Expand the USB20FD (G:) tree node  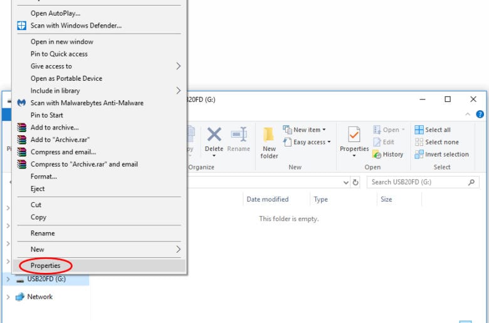click(x=8, y=279)
